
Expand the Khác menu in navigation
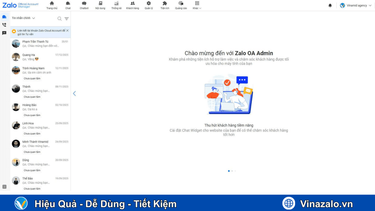(x=197, y=5)
